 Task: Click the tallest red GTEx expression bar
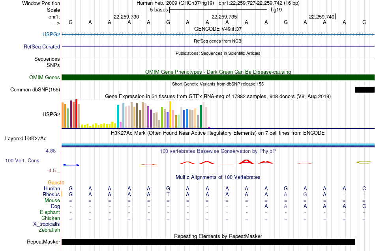(x=77, y=113)
